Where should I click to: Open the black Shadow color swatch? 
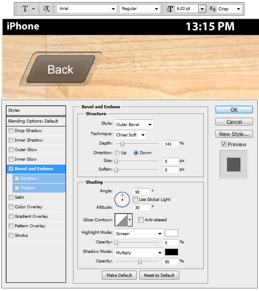pos(171,252)
